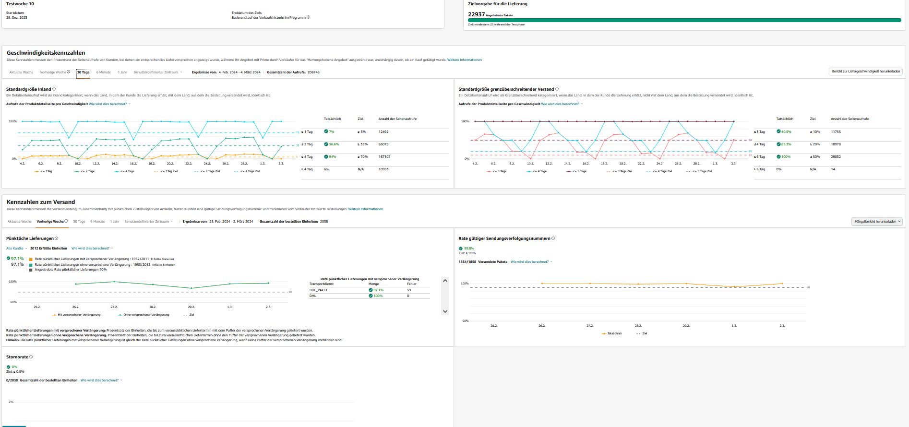Select 1 Jahr tab under Kennzahlen zum Versand
Screen dimensions: 909x427
(115, 222)
